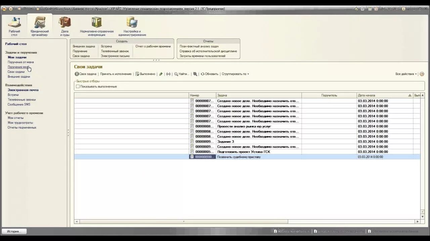Open Затраты времени пользователей report

click(x=203, y=56)
